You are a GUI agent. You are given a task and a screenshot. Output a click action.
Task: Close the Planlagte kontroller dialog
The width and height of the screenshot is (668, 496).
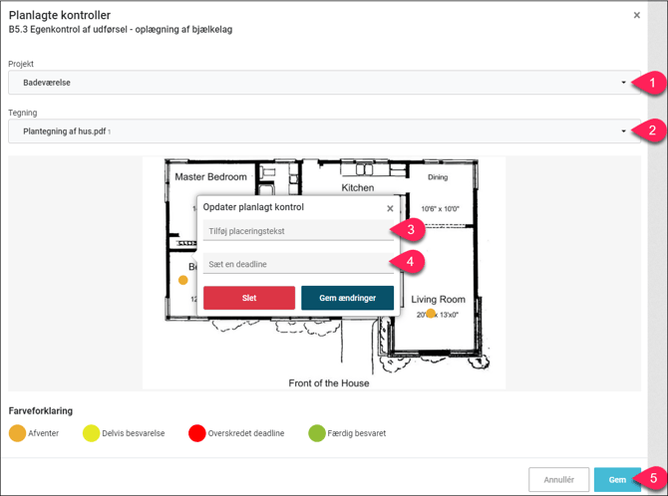click(637, 15)
